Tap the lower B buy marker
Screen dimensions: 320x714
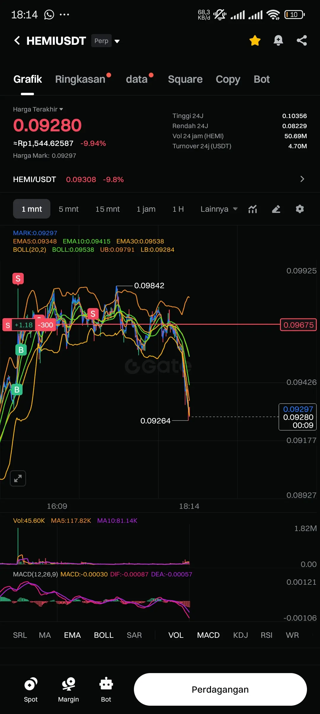17,390
